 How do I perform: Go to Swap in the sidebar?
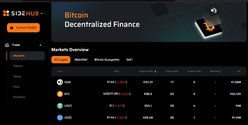tap(17, 77)
